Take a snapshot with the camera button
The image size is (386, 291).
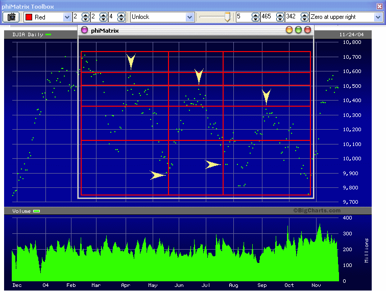click(11, 17)
